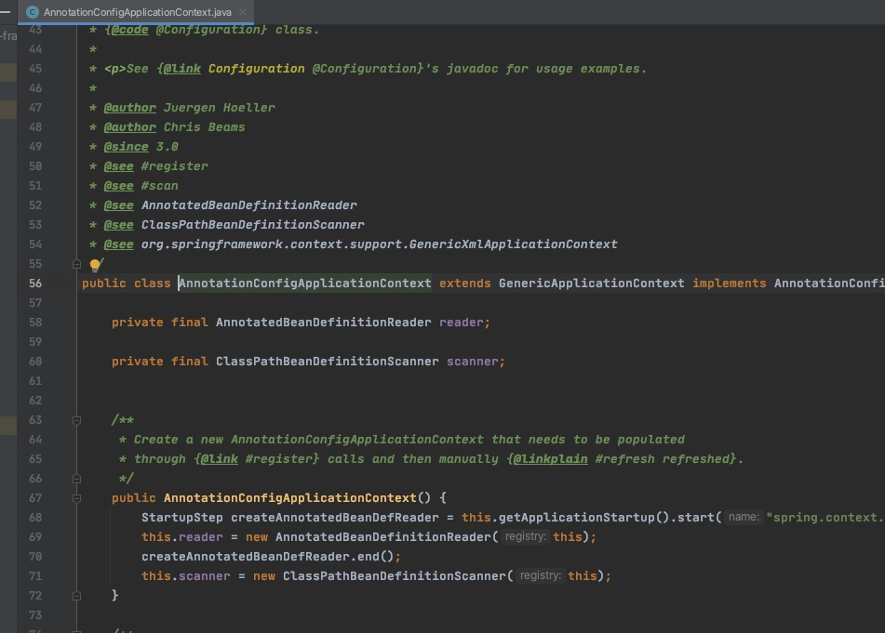
Task: Collapse the comment fold marker at line 63
Action: (76, 420)
